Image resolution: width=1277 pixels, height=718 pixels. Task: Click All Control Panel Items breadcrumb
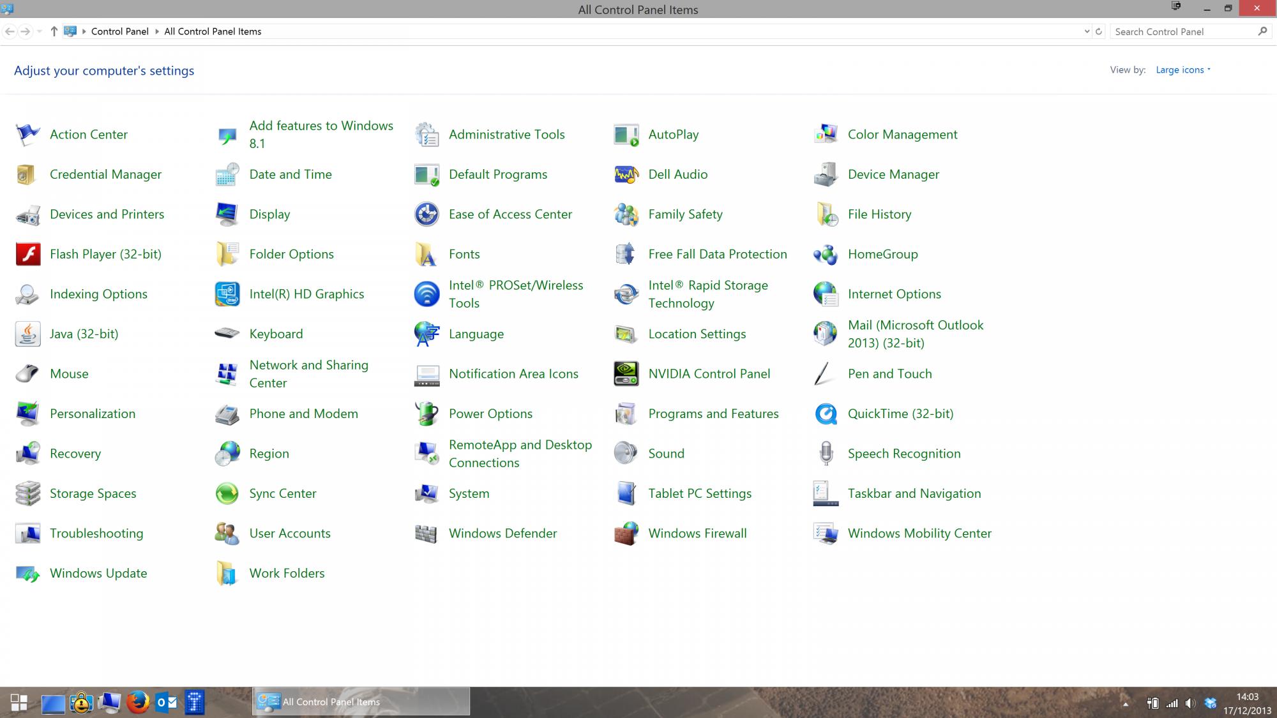click(x=213, y=31)
